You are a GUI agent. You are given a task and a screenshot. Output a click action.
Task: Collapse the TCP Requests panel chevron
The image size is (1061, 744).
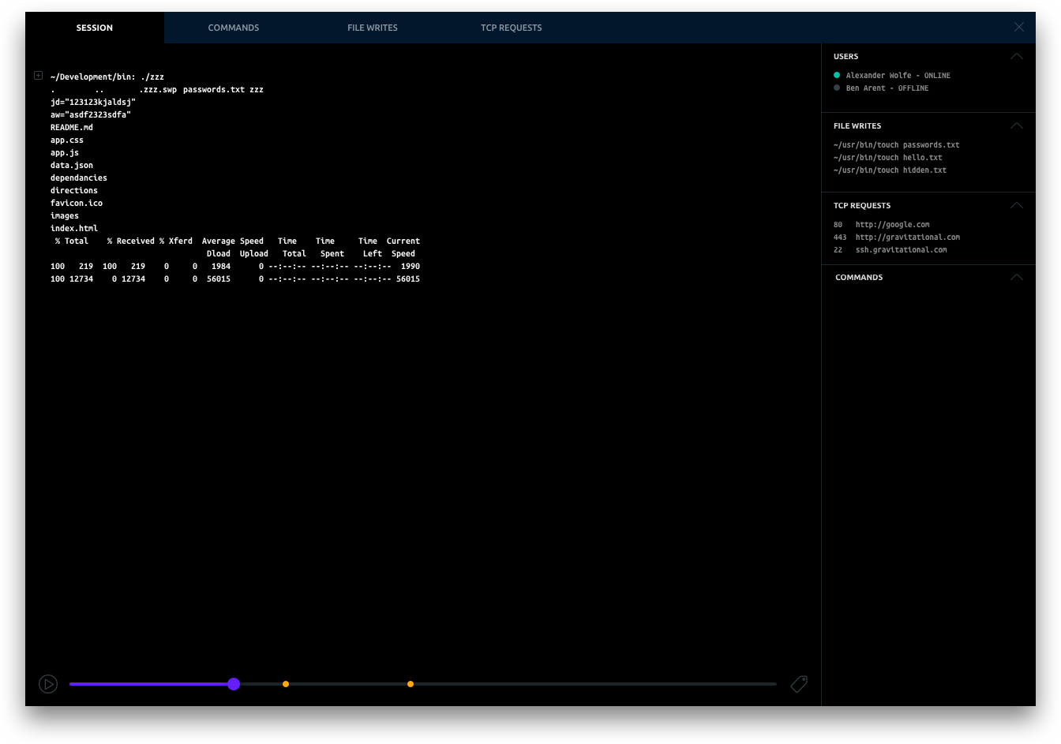[1017, 206]
